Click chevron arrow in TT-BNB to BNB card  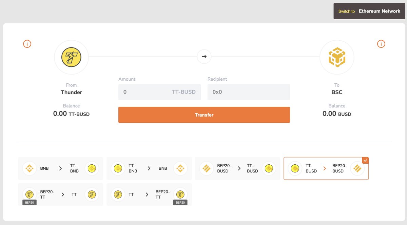[149, 168]
